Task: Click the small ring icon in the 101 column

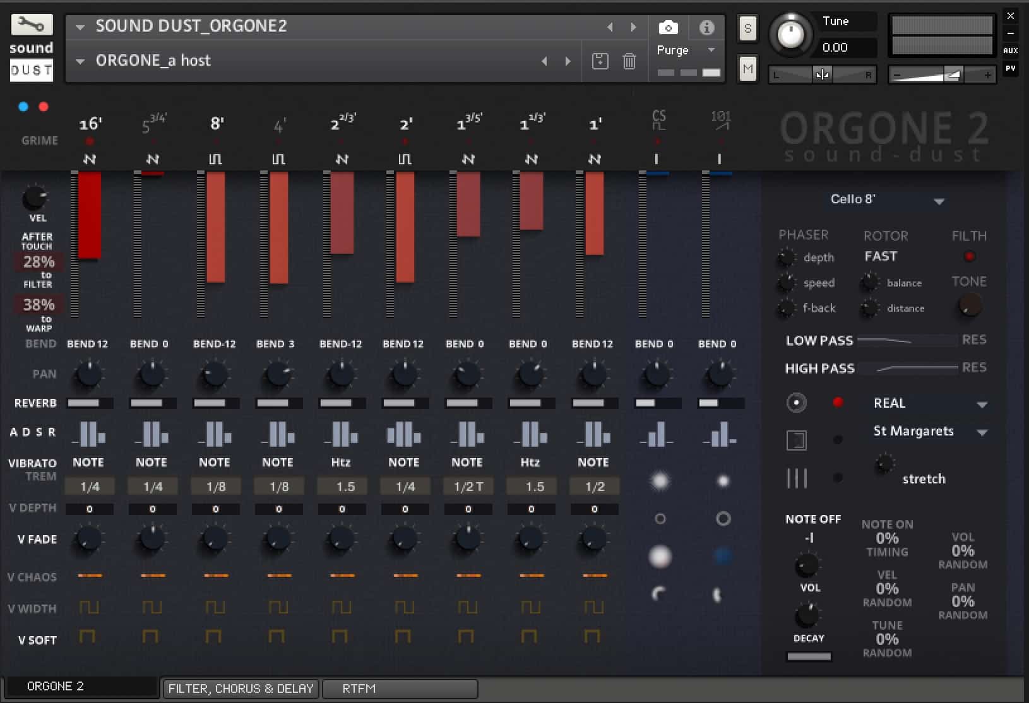Action: click(x=723, y=519)
